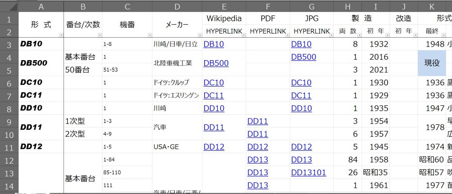
Task: Open the filter dropdown for 形式 column
Action: (x=61, y=35)
